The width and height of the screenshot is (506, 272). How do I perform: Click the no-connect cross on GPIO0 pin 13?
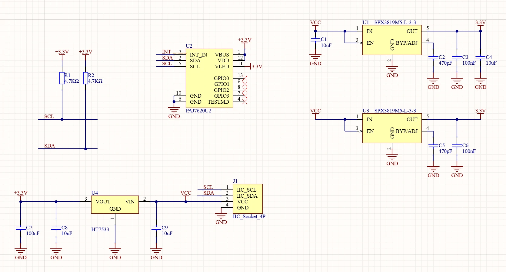coord(245,78)
